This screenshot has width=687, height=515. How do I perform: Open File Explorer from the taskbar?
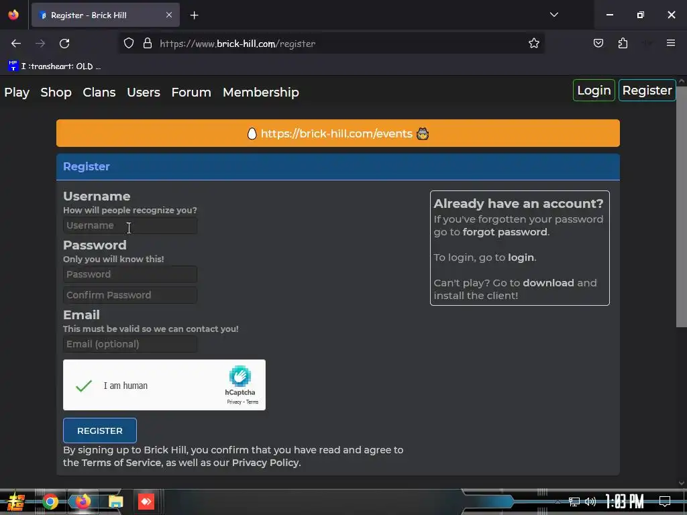115,502
